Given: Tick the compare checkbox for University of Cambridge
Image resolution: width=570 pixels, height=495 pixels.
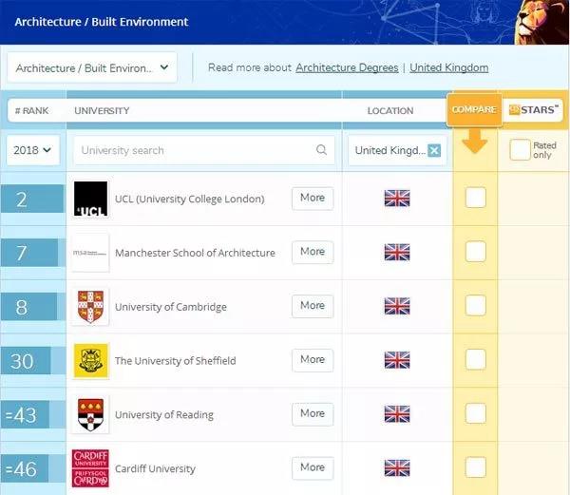Looking at the screenshot, I should coord(476,305).
